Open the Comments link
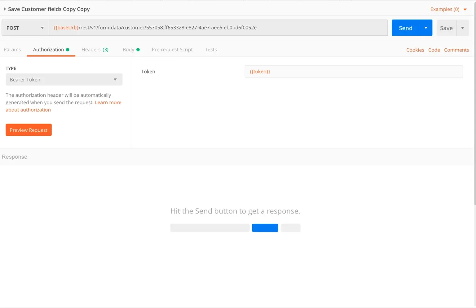Screen dimensions: 476x308 456,50
